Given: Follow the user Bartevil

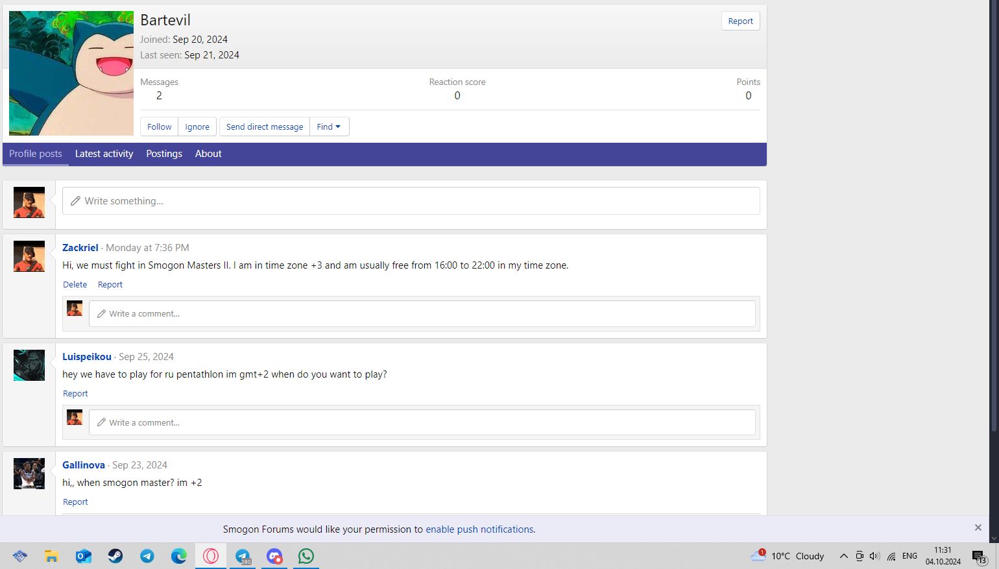Looking at the screenshot, I should [x=159, y=127].
